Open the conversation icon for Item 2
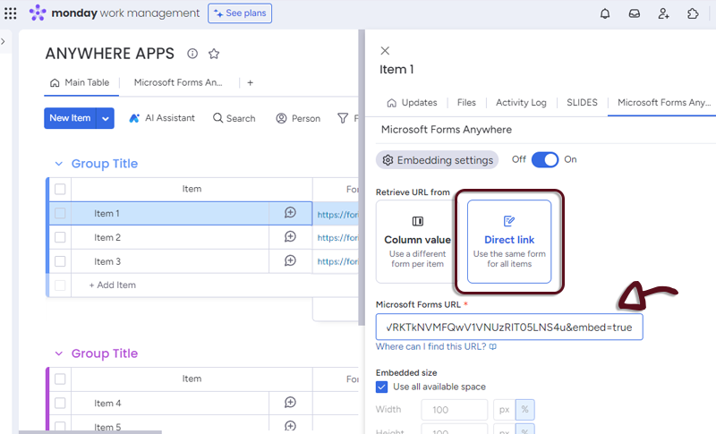Screen dimensions: 716x434 pyautogui.click(x=290, y=237)
